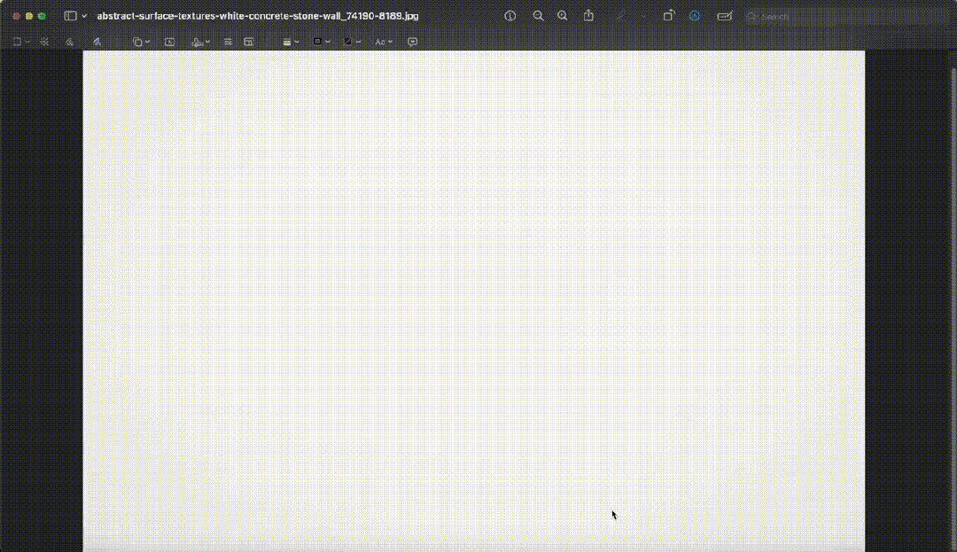This screenshot has height=552, width=957.
Task: Open the Shapes dropdown
Action: (141, 42)
